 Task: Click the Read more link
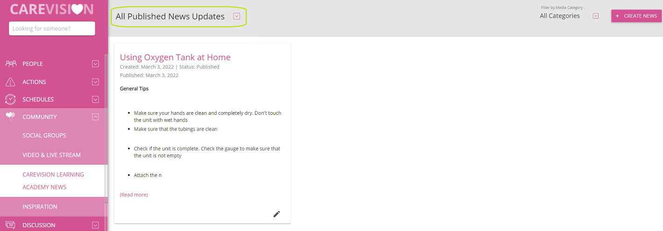point(134,195)
